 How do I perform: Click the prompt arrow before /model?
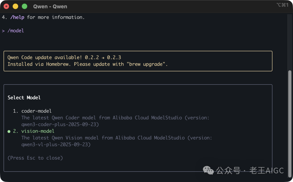pos(3,31)
